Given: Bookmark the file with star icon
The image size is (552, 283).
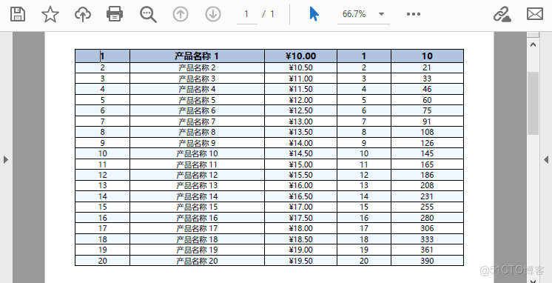Looking at the screenshot, I should coord(50,15).
